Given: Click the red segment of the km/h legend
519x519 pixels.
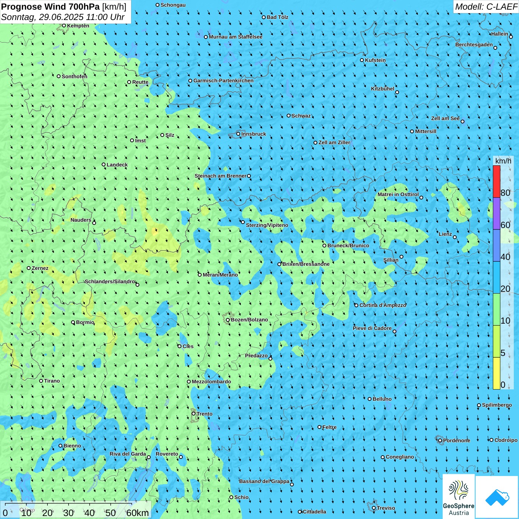Looking at the screenshot, I should [x=496, y=181].
